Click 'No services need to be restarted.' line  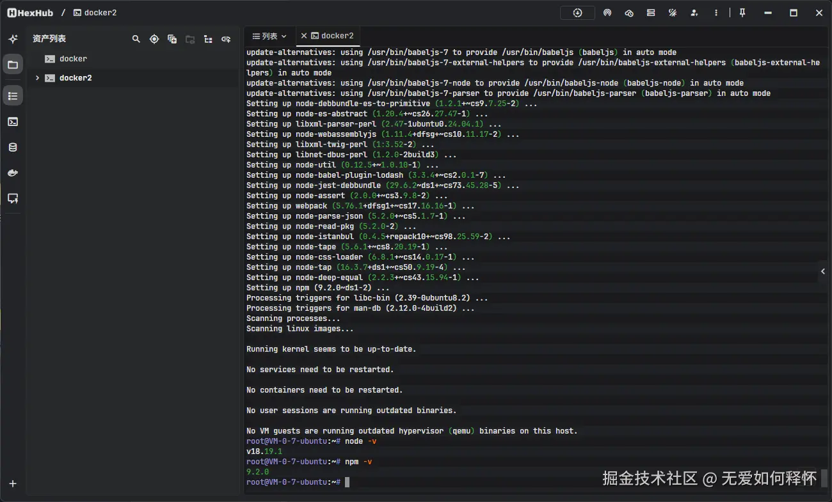click(x=320, y=370)
